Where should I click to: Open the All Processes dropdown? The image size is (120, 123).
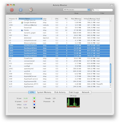click(x=76, y=10)
